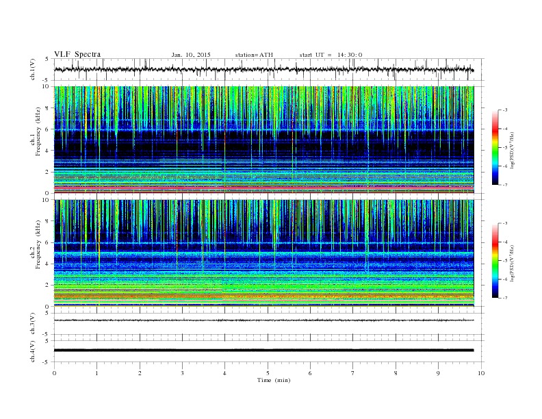Click the "9" time axis tick label

(x=438, y=373)
